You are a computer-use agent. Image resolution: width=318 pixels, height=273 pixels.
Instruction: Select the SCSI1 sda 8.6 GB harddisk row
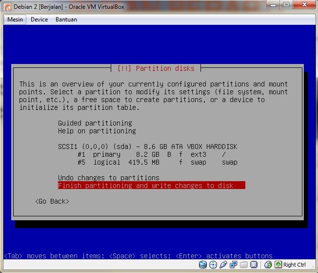pos(148,147)
